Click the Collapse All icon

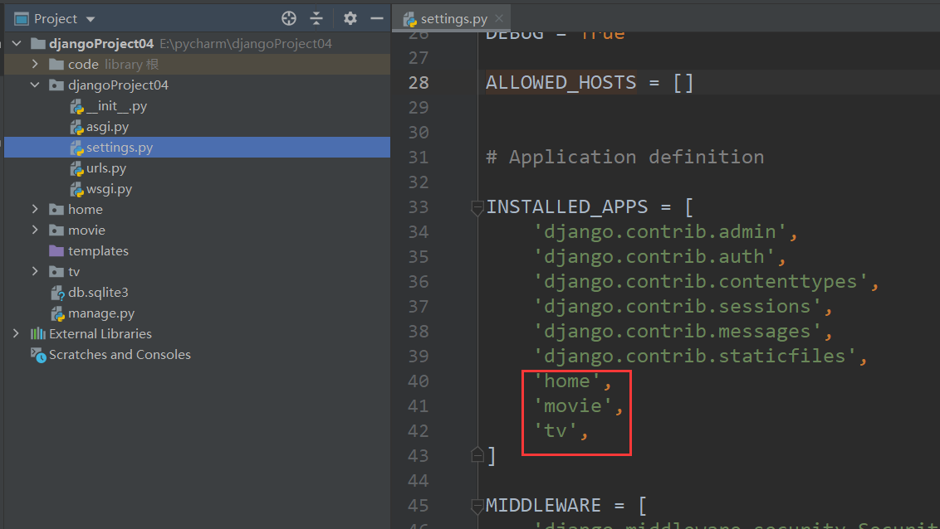click(316, 18)
